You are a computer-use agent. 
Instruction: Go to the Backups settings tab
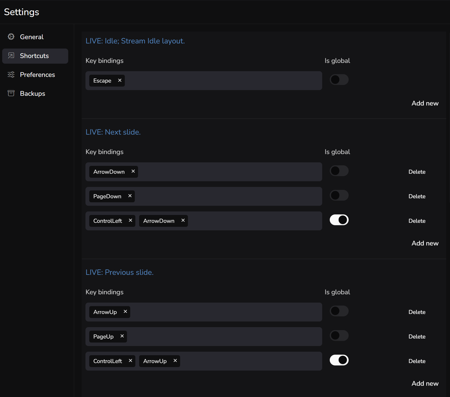tap(35, 94)
